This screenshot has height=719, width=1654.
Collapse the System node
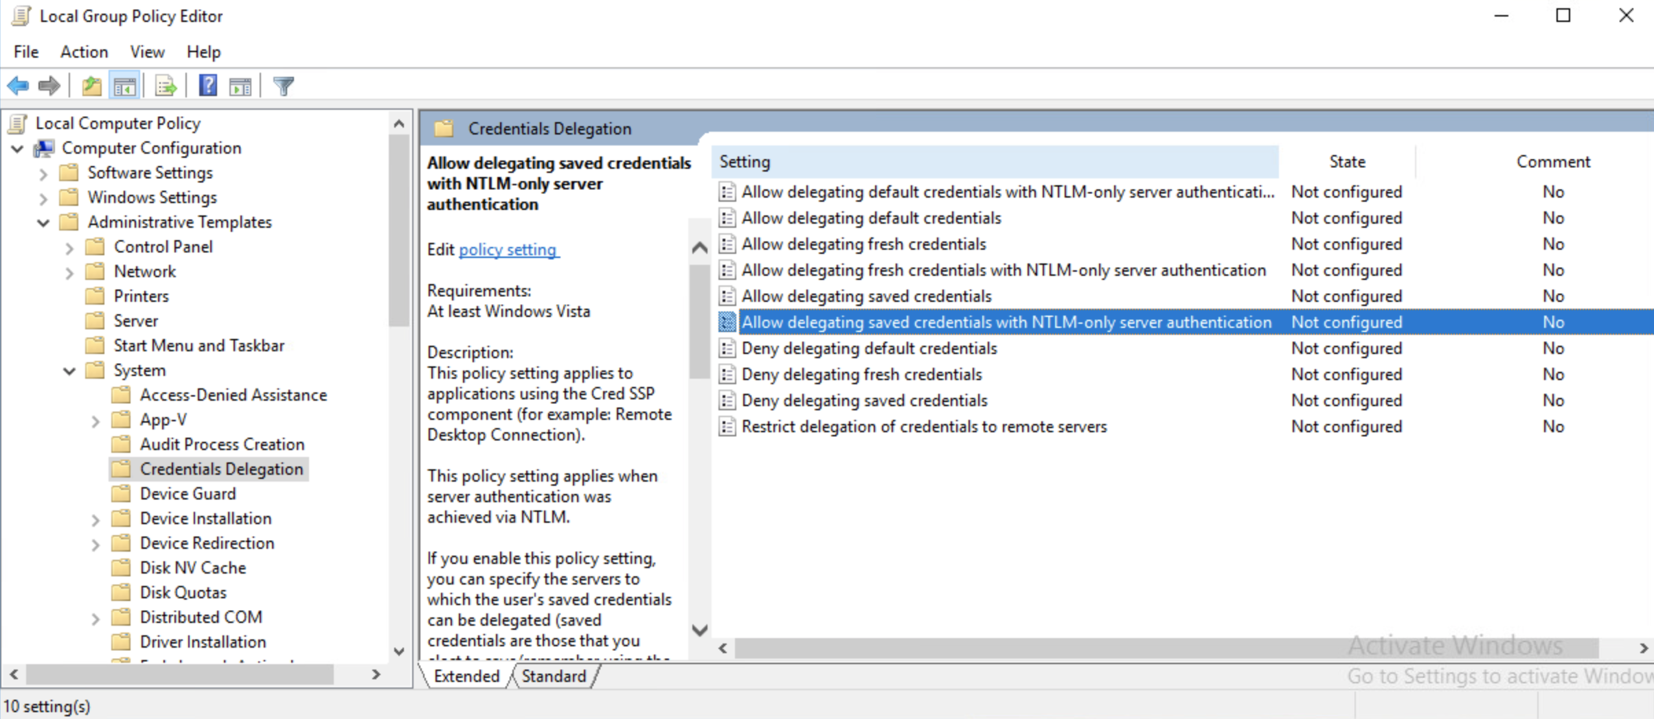tap(69, 371)
